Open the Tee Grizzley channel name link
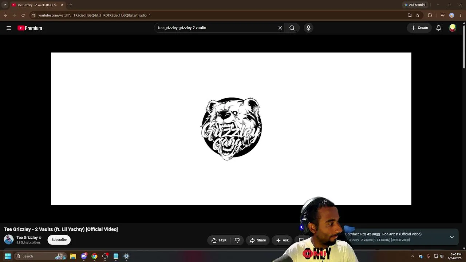 27,238
